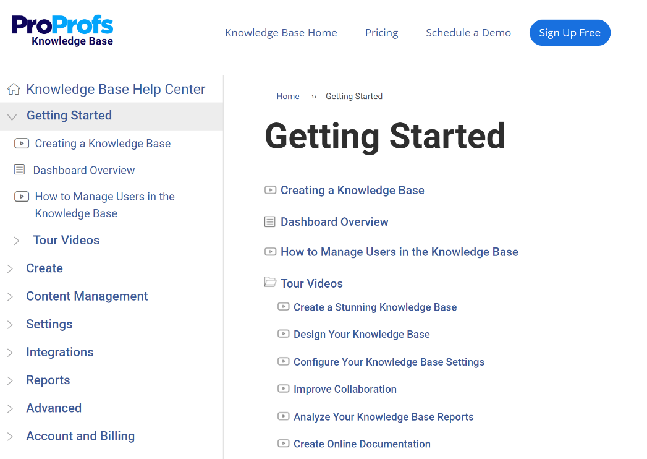647x459 pixels.
Task: Click the document icon beside main Dashboard Overview
Action: [270, 222]
